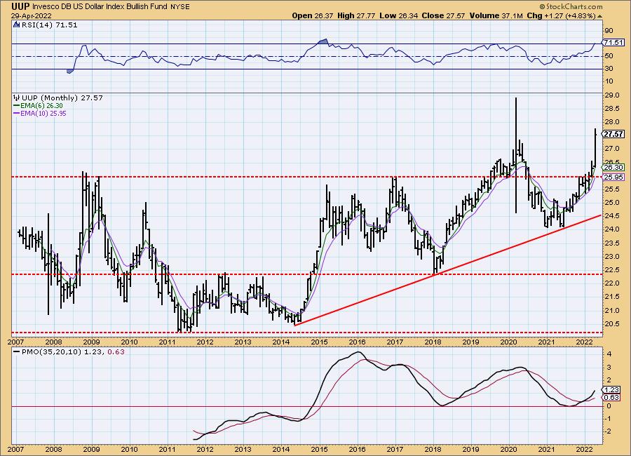Click the 2007 label on the PMO panel time axis

[x=15, y=450]
